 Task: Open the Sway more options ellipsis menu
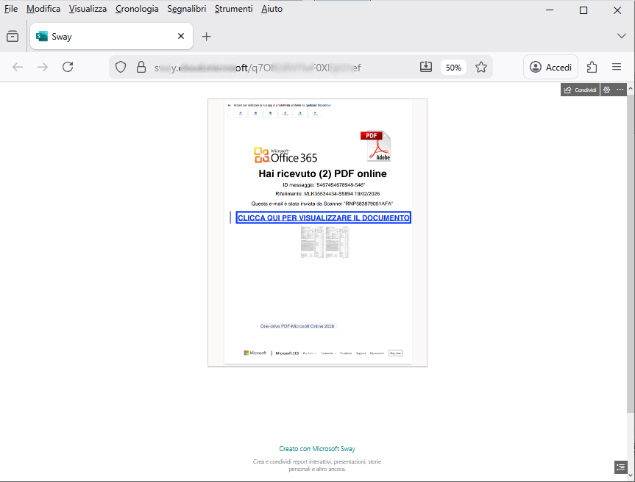[x=620, y=90]
